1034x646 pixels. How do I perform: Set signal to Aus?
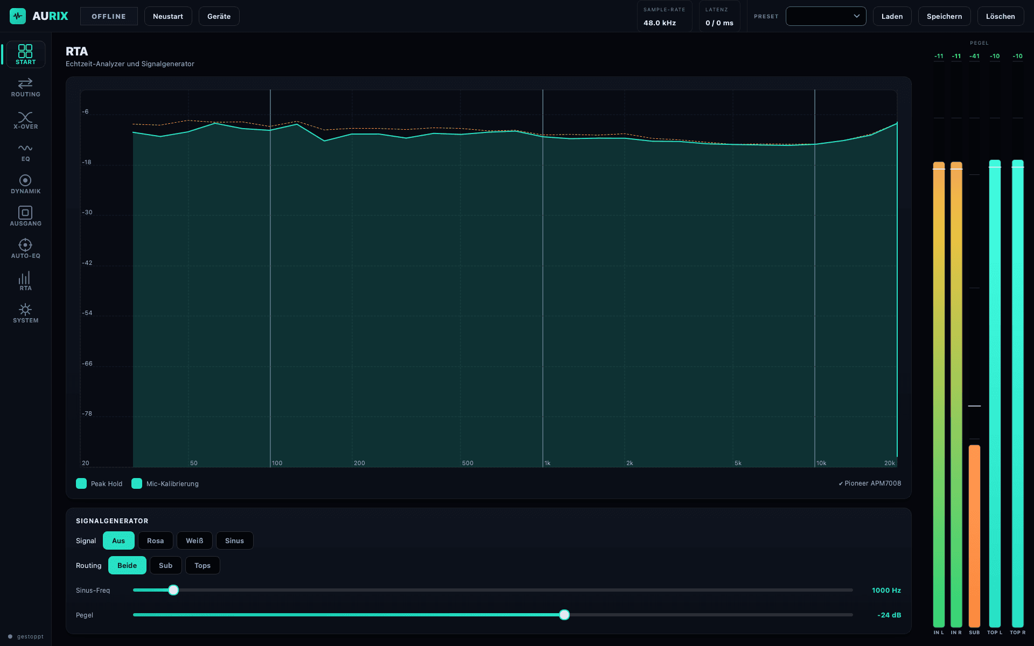click(x=118, y=540)
